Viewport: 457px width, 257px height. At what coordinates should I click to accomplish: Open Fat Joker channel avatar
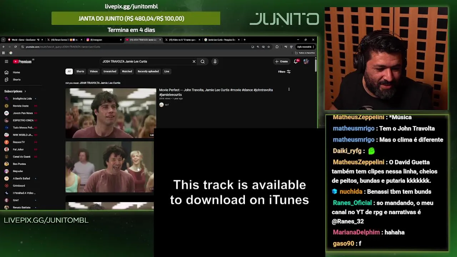tap(6, 149)
